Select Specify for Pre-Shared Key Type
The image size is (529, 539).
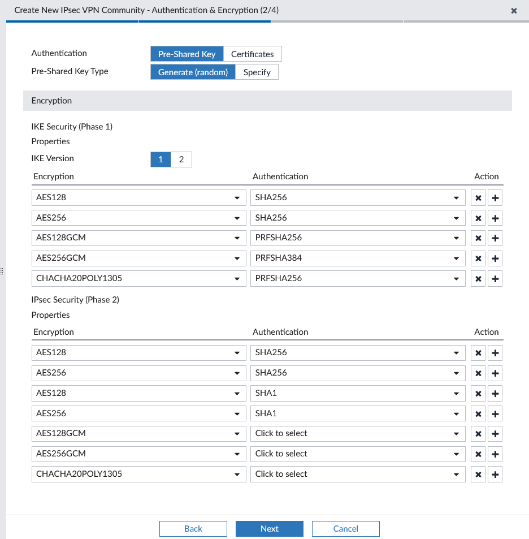pos(257,72)
